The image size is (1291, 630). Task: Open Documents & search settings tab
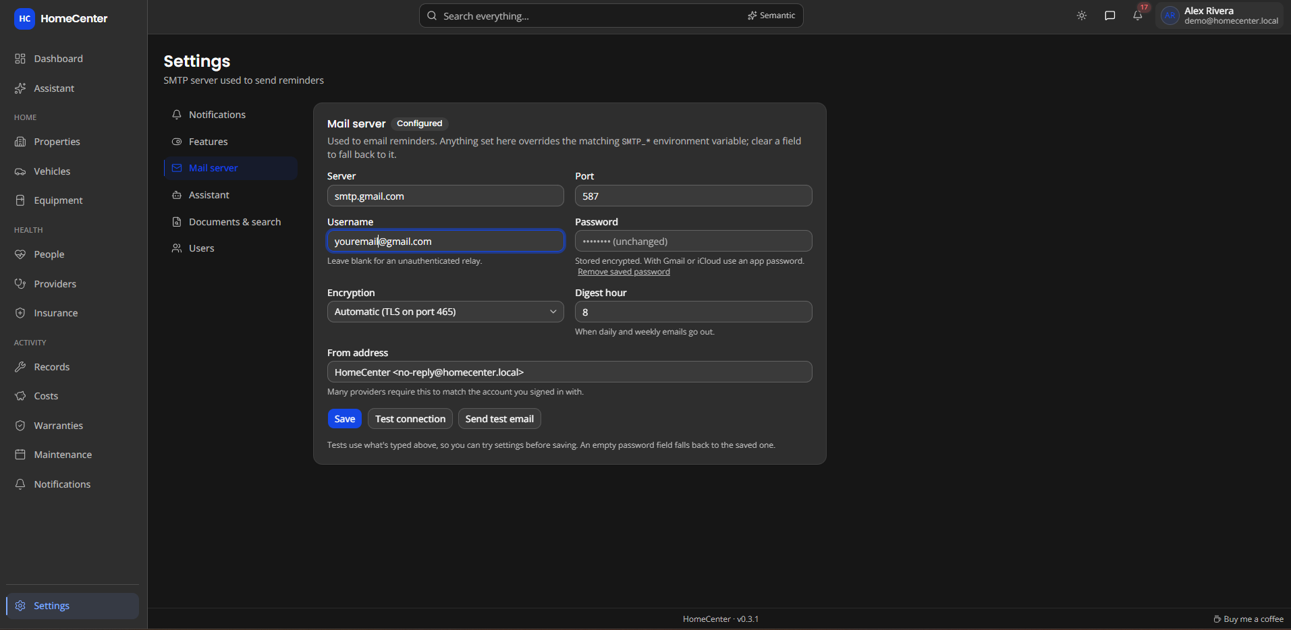coord(231,222)
